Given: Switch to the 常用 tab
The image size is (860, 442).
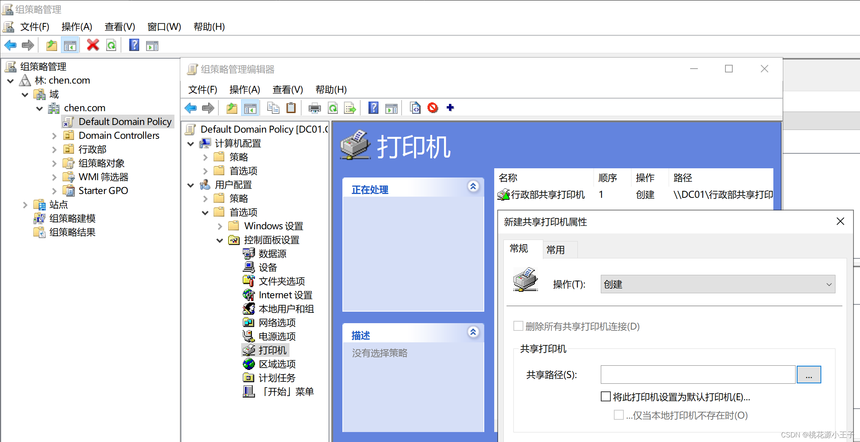Looking at the screenshot, I should (x=555, y=250).
